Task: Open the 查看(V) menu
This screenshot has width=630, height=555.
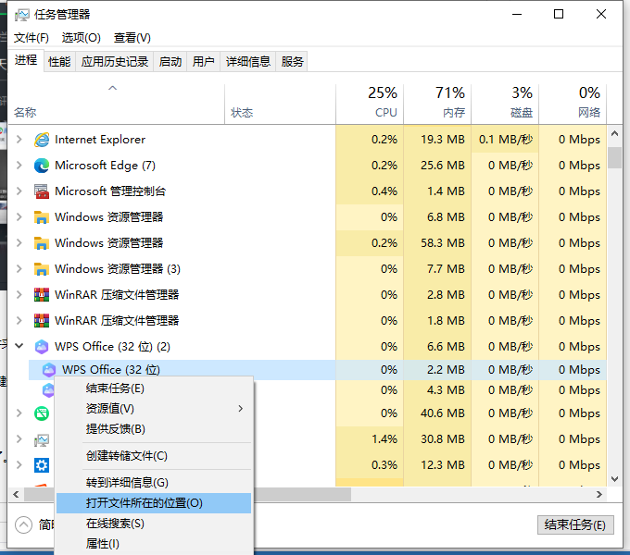Action: pos(132,38)
